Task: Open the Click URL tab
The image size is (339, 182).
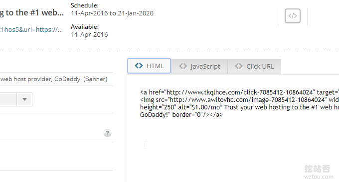Action: (x=254, y=67)
